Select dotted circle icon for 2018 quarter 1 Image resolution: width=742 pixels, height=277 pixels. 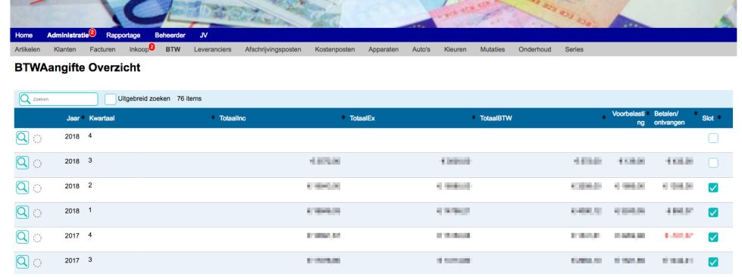[37, 213]
